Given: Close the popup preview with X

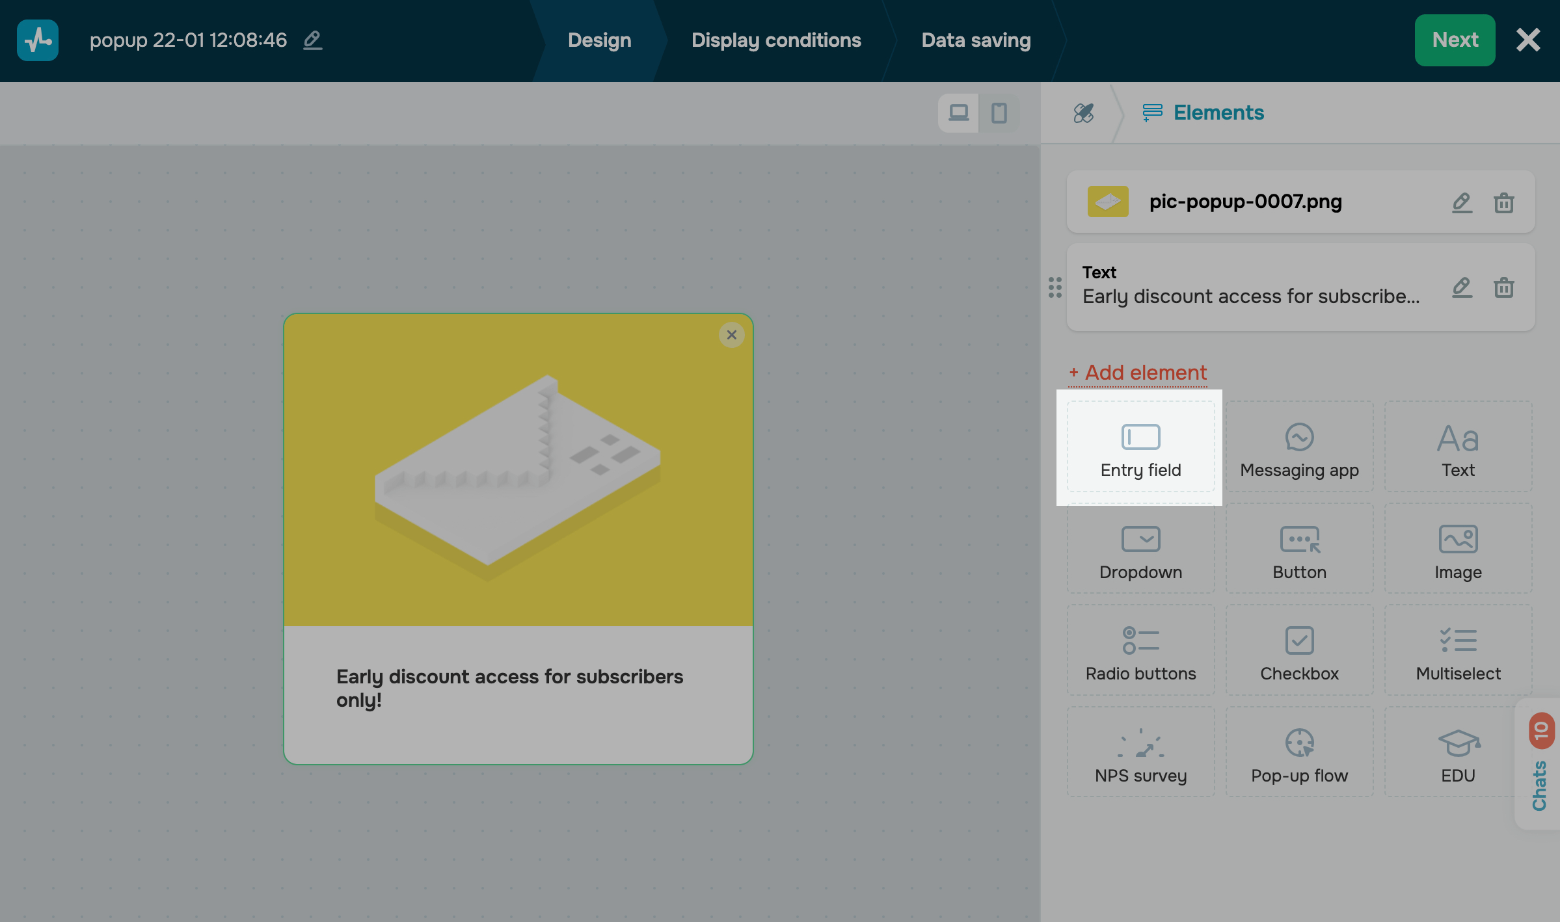Looking at the screenshot, I should (731, 335).
